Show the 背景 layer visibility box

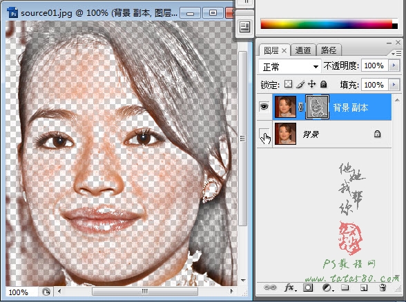(264, 134)
